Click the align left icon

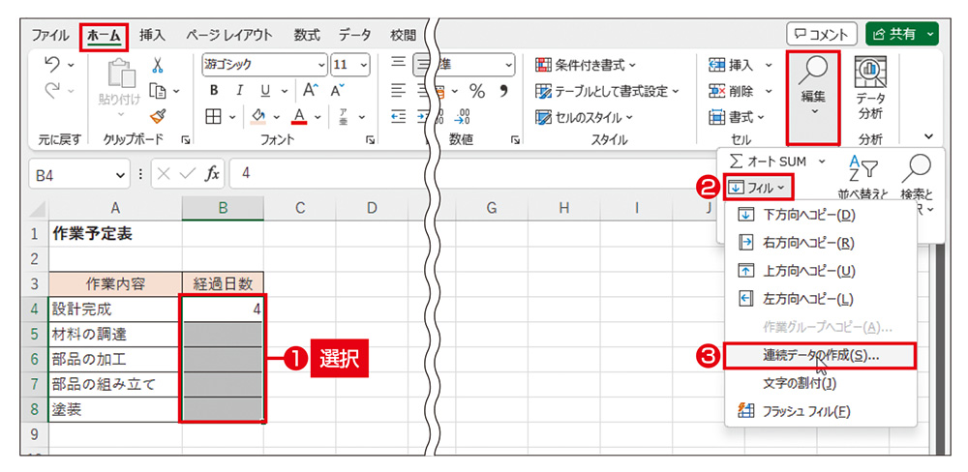[400, 91]
